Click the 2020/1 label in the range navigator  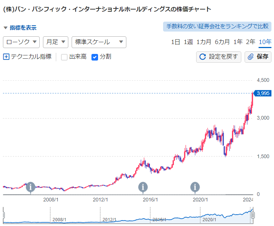[x=209, y=219]
